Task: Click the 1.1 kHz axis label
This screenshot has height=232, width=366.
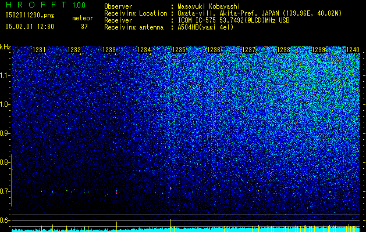Action: pos(5,75)
